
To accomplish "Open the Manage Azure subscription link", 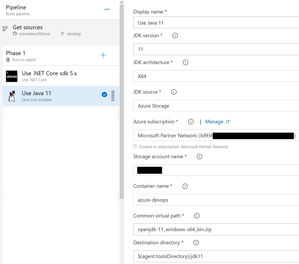I will (x=214, y=122).
